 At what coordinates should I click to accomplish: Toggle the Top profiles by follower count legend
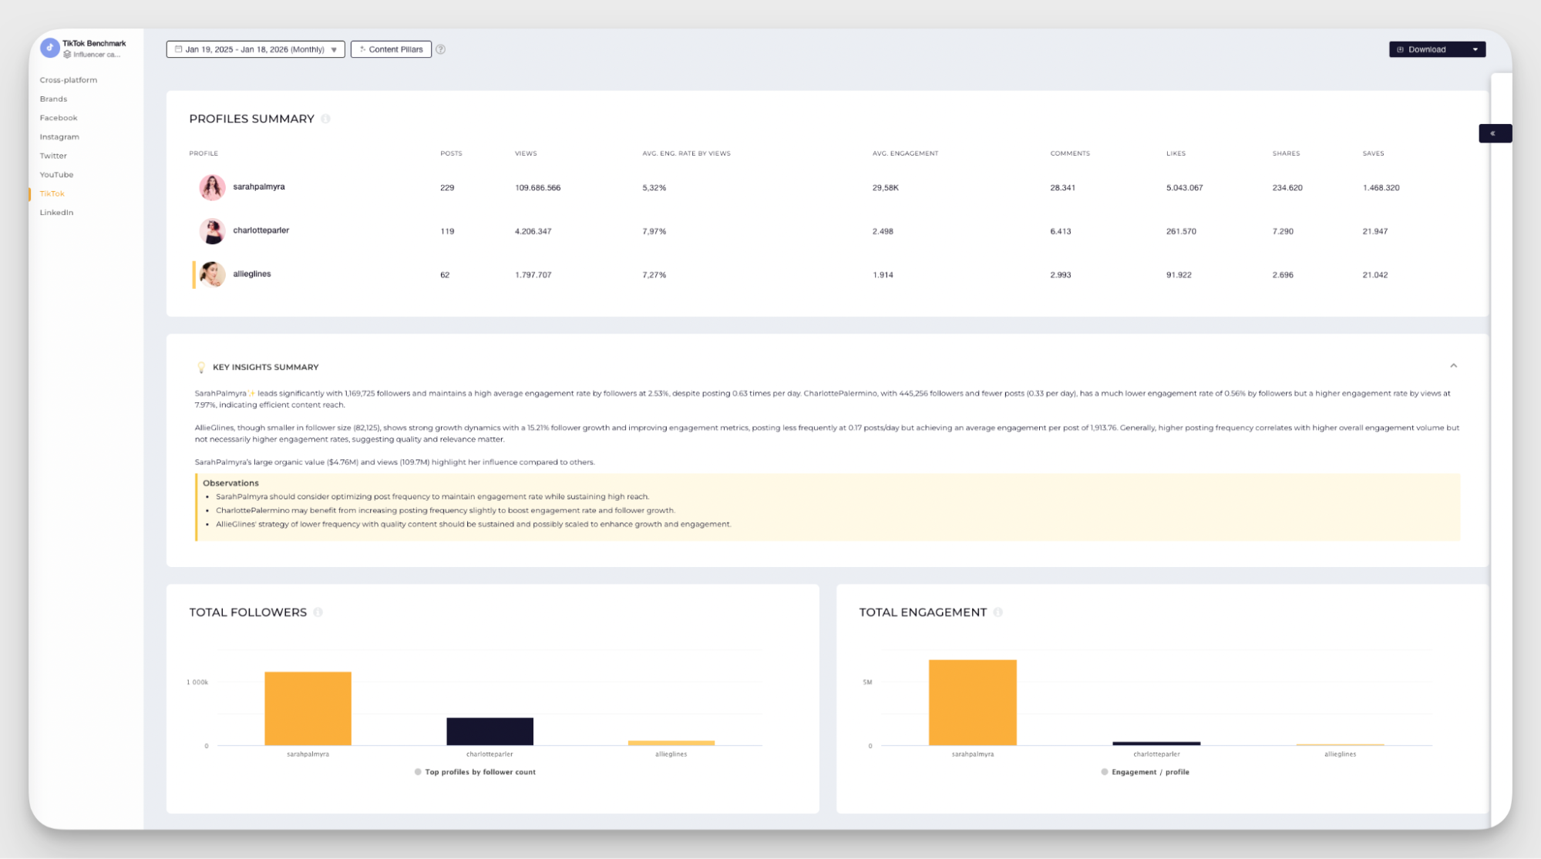point(474,771)
